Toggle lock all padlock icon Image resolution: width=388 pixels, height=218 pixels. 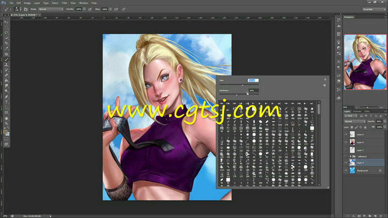click(365, 127)
